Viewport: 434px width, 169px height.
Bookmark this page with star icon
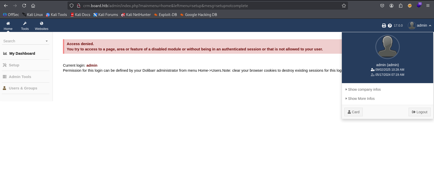point(344,6)
